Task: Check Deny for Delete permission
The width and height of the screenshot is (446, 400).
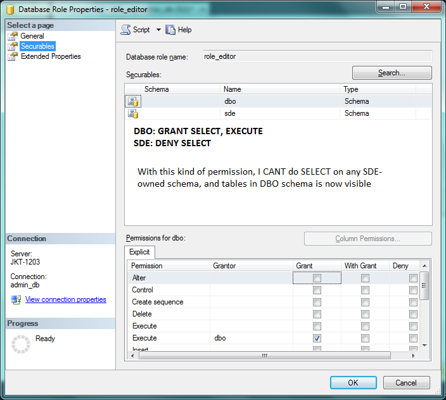Action: coord(413,314)
